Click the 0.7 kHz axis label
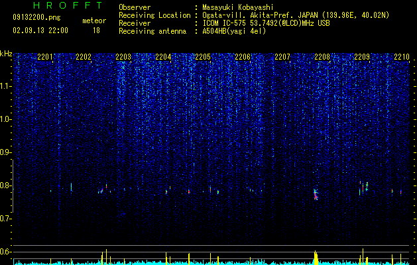 [x=5, y=219]
